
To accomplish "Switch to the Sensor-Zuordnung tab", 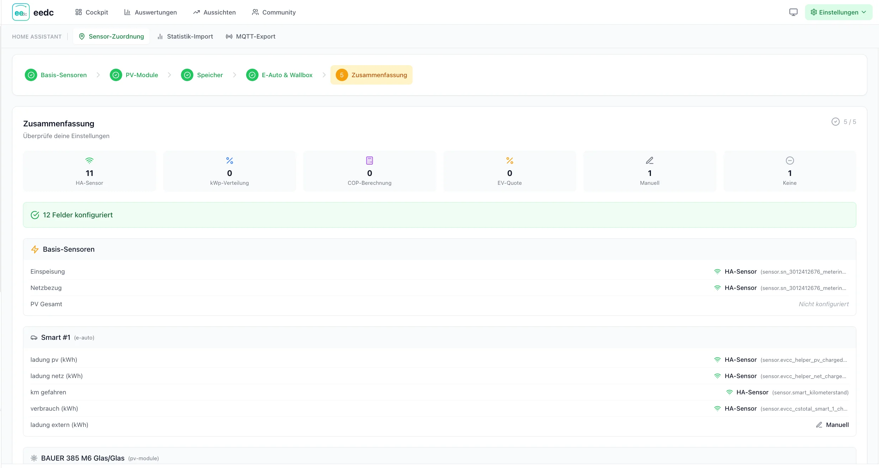I will [x=111, y=36].
